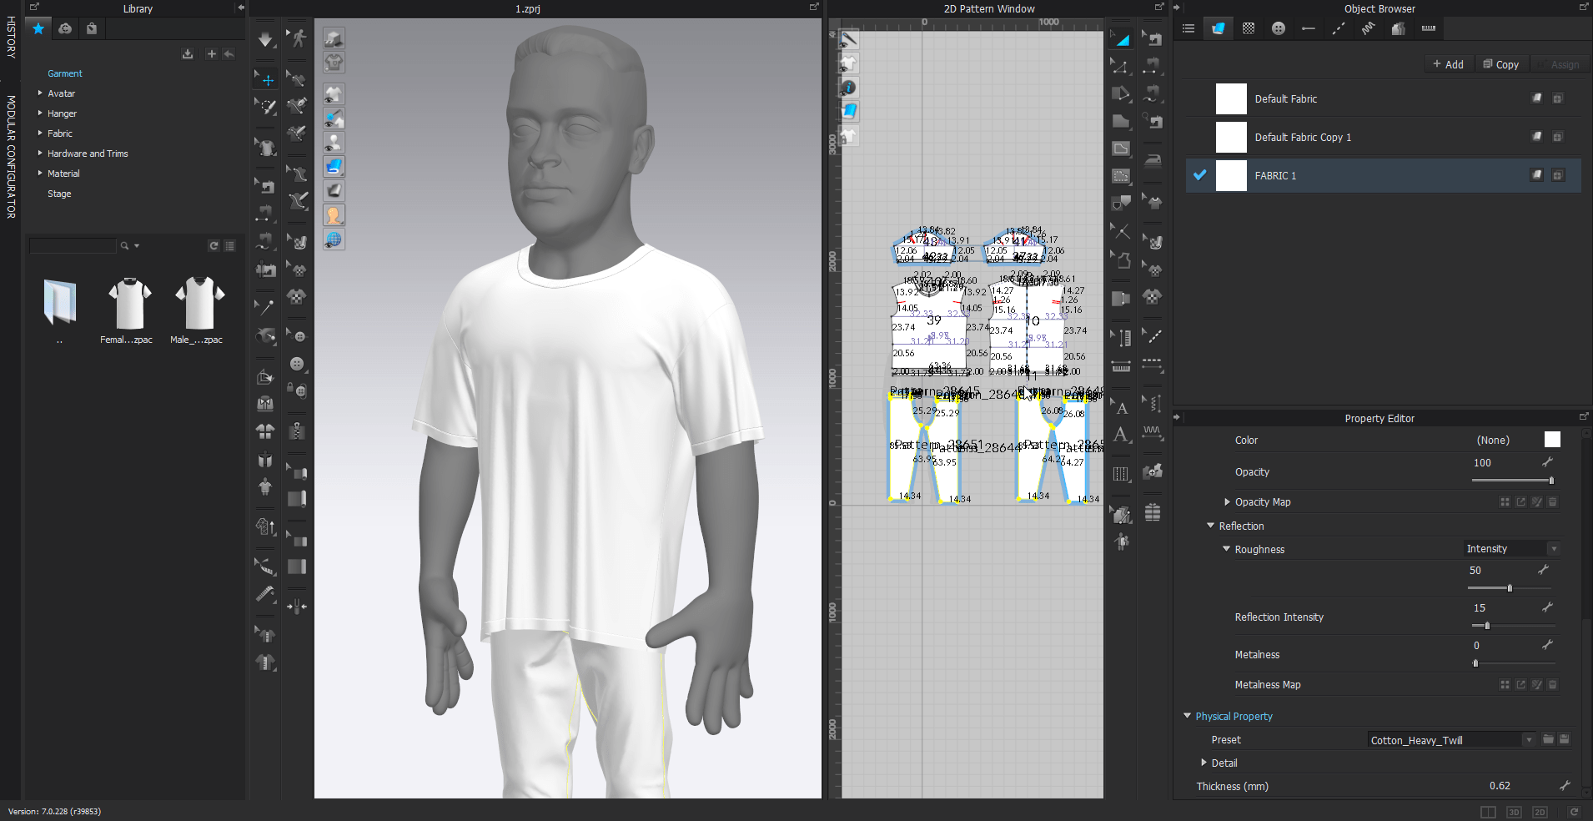
Task: Expand the Material library folder
Action: pyautogui.click(x=40, y=173)
